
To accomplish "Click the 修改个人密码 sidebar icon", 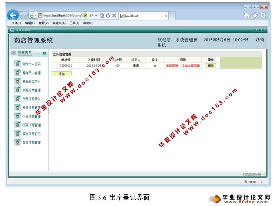I will coord(18,64).
